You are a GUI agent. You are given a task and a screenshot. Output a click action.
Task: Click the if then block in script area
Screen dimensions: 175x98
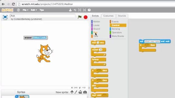pos(147,48)
